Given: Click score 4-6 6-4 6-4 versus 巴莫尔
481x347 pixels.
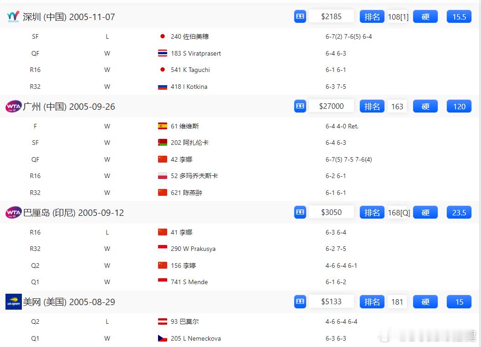Looking at the screenshot, I should (x=342, y=321).
